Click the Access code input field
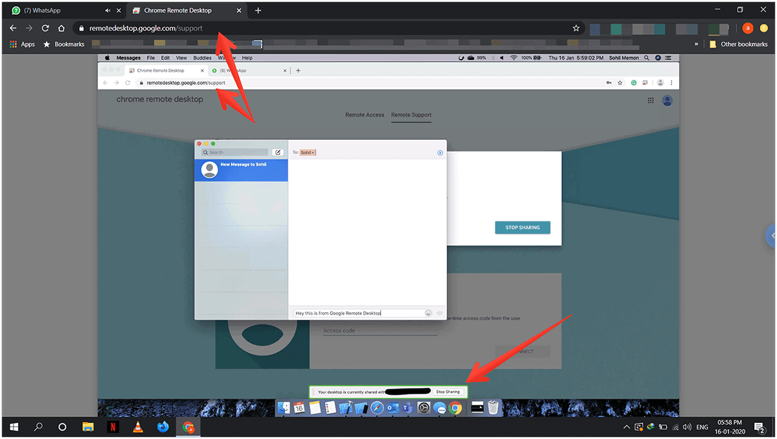The width and height of the screenshot is (777, 439). coord(379,329)
